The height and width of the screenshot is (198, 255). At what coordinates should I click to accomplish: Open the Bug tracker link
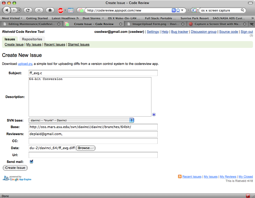point(180,32)
